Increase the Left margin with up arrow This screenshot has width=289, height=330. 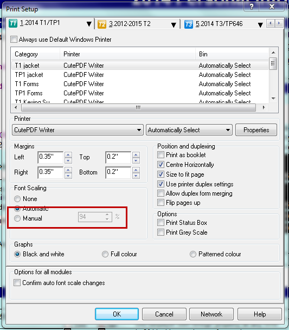click(68, 155)
